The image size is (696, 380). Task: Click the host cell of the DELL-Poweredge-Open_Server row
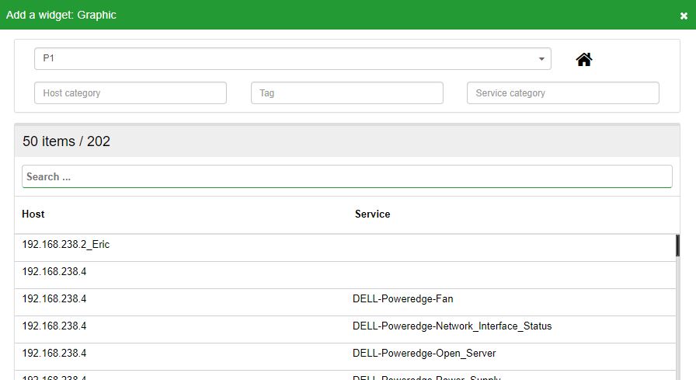pos(54,354)
